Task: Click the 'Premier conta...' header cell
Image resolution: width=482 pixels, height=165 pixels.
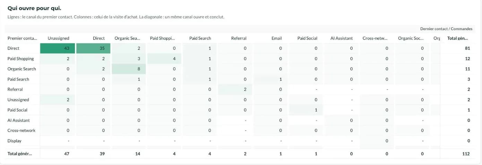Action: (22, 38)
